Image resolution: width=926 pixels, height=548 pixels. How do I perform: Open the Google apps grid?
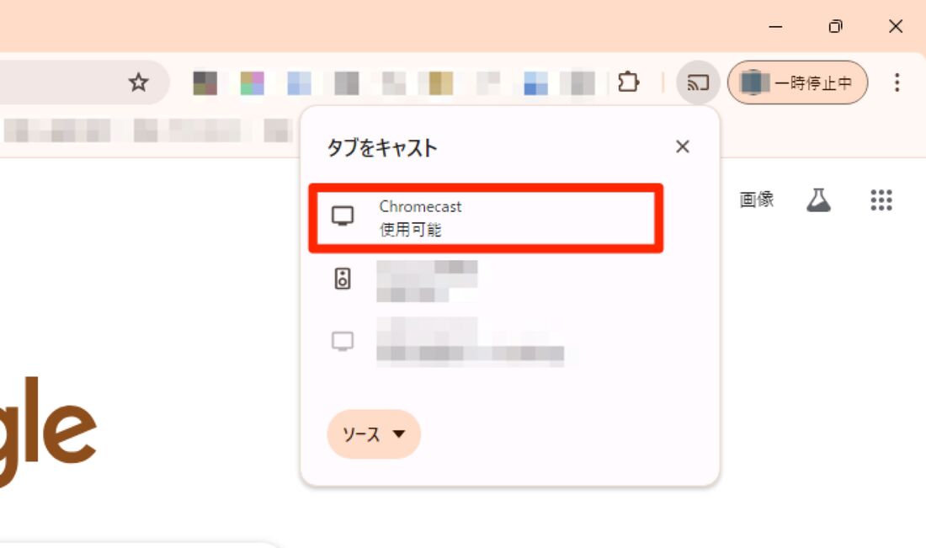pyautogui.click(x=881, y=200)
